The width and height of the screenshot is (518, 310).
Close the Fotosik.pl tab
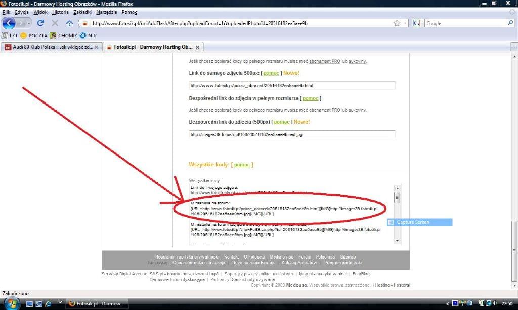[x=197, y=47]
